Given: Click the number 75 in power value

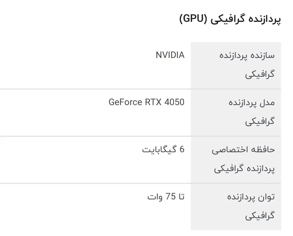Looking at the screenshot, I should click(170, 197).
